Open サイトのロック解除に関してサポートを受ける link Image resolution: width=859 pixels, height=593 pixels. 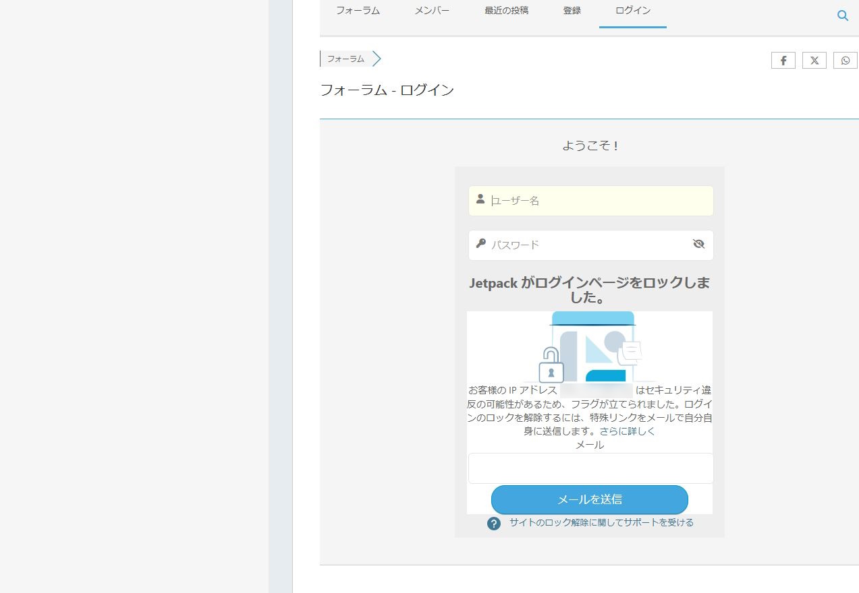point(601,522)
